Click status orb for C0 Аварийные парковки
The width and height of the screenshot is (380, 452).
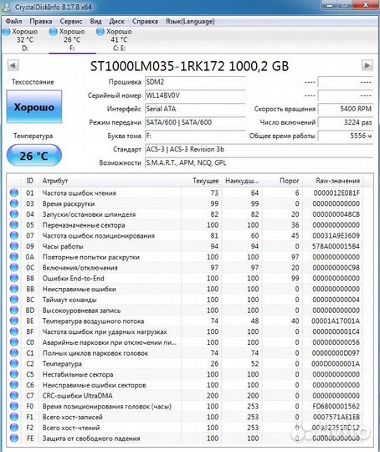click(14, 342)
